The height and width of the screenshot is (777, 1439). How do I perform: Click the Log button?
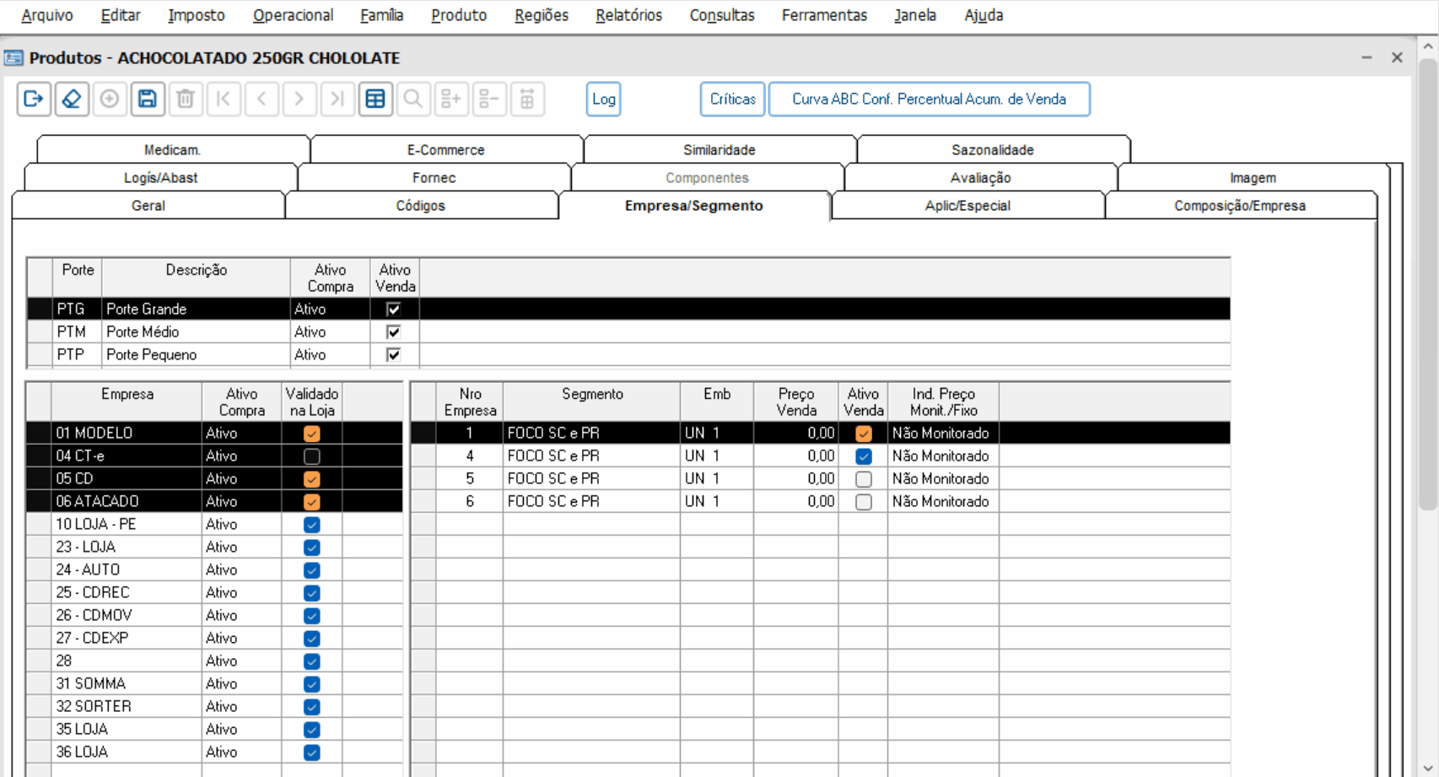coord(604,100)
